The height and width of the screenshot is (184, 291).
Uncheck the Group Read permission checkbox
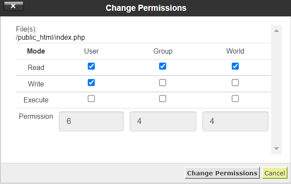click(163, 66)
